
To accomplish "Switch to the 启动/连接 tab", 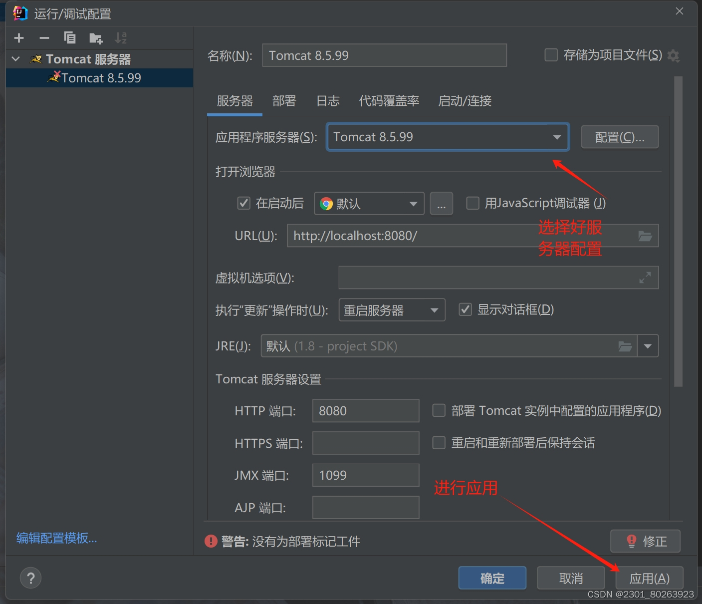I will 465,101.
